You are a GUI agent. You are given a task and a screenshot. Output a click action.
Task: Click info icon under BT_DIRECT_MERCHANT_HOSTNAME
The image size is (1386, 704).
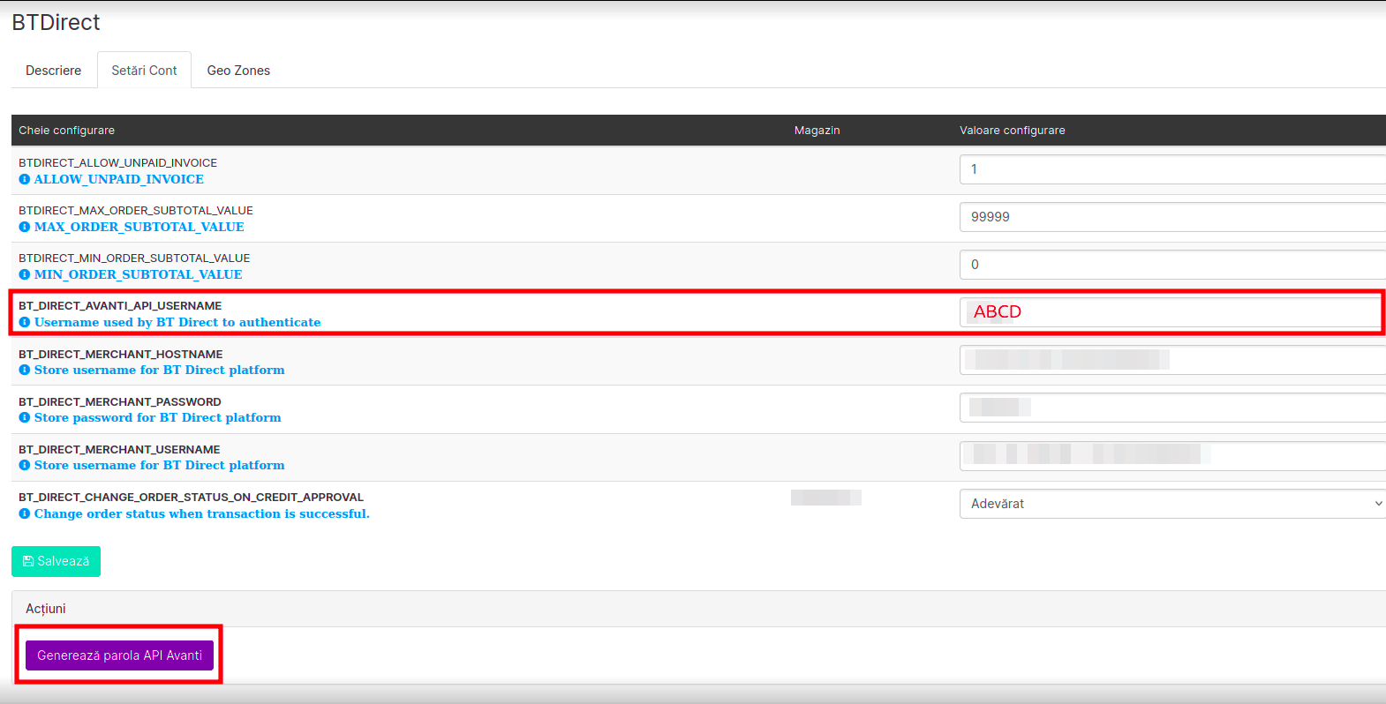click(25, 370)
